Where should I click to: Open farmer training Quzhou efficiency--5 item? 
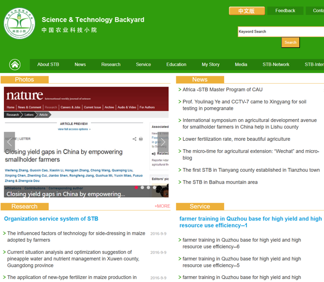[242, 262]
